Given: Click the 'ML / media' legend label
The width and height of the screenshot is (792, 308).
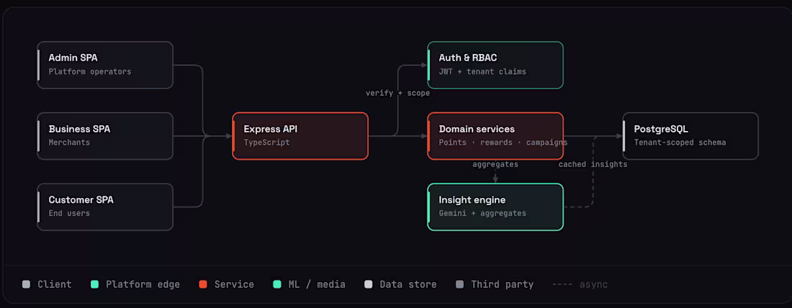Looking at the screenshot, I should point(317,284).
